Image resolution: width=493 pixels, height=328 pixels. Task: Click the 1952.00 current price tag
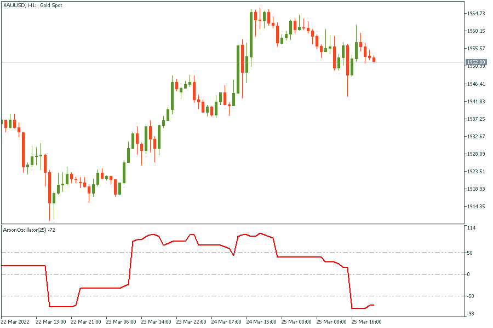coord(475,62)
